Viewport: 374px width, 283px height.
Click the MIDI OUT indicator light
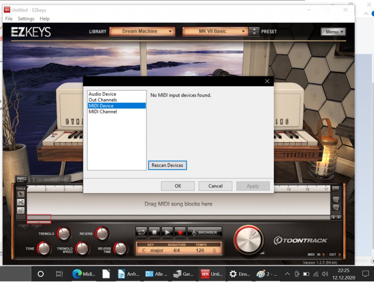click(339, 254)
